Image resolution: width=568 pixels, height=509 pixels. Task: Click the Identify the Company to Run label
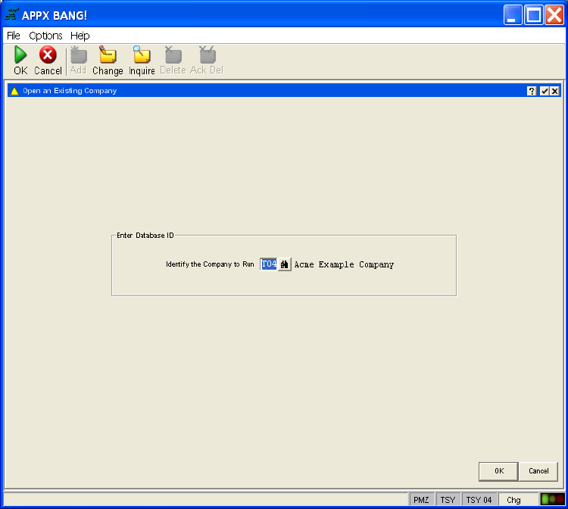[x=210, y=264]
